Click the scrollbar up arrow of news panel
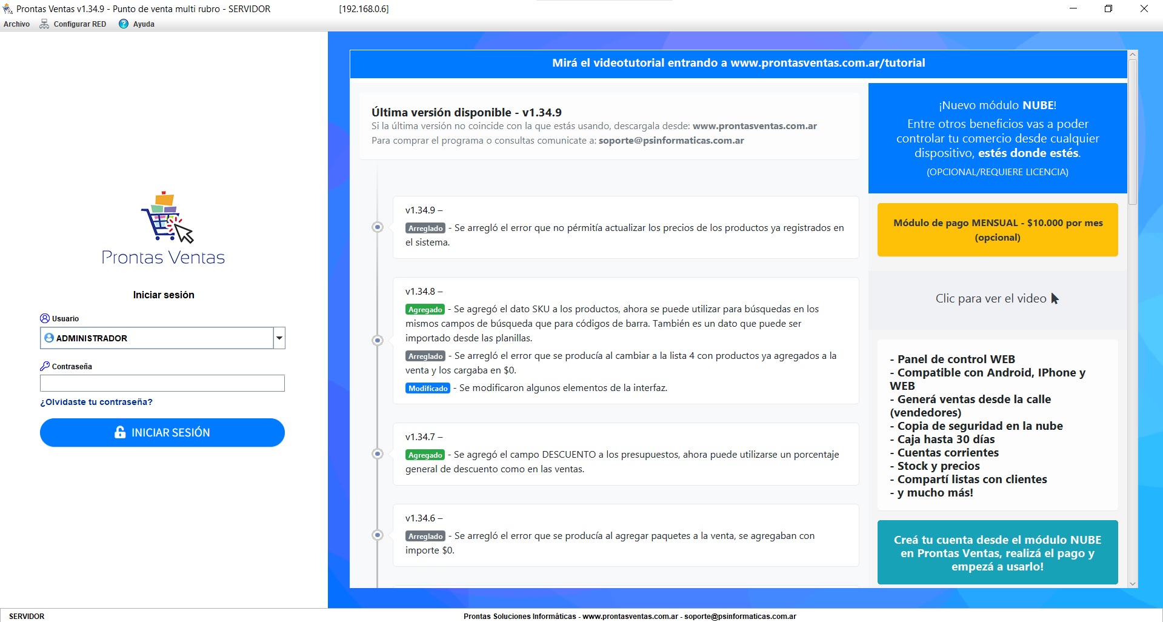The width and height of the screenshot is (1163, 622). point(1133,55)
